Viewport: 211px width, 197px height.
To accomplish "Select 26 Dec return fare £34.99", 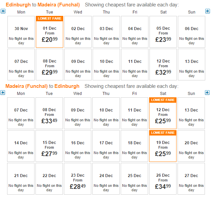I will pyautogui.click(x=163, y=179).
